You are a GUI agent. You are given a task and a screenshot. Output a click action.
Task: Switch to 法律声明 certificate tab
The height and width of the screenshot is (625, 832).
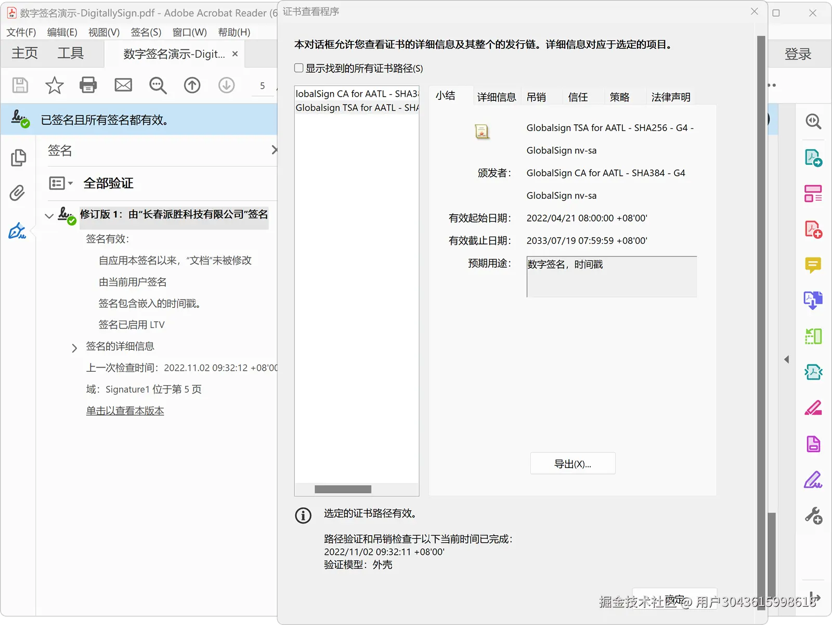(671, 97)
